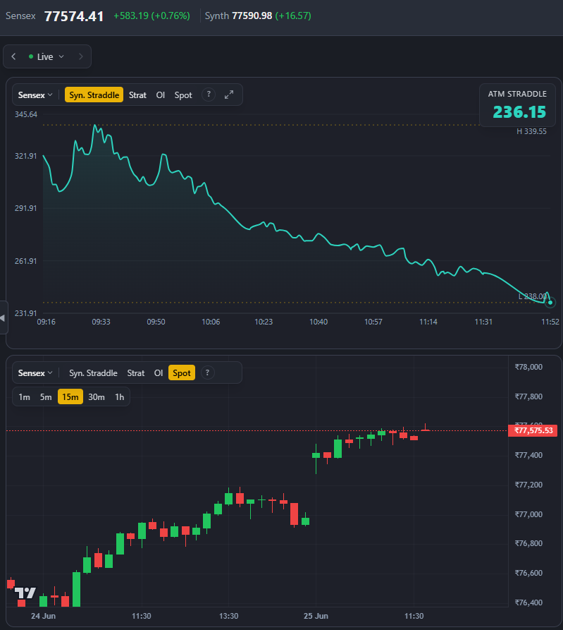Image resolution: width=563 pixels, height=630 pixels.
Task: Click the H 339.55 high label
Action: coord(531,131)
